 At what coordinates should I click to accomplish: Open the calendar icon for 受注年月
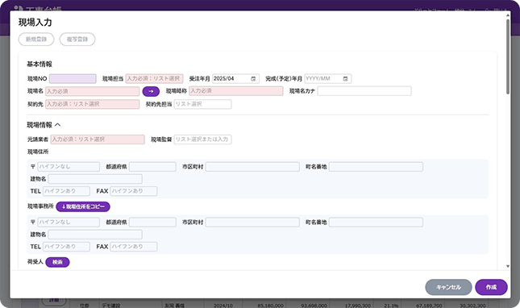pos(253,78)
